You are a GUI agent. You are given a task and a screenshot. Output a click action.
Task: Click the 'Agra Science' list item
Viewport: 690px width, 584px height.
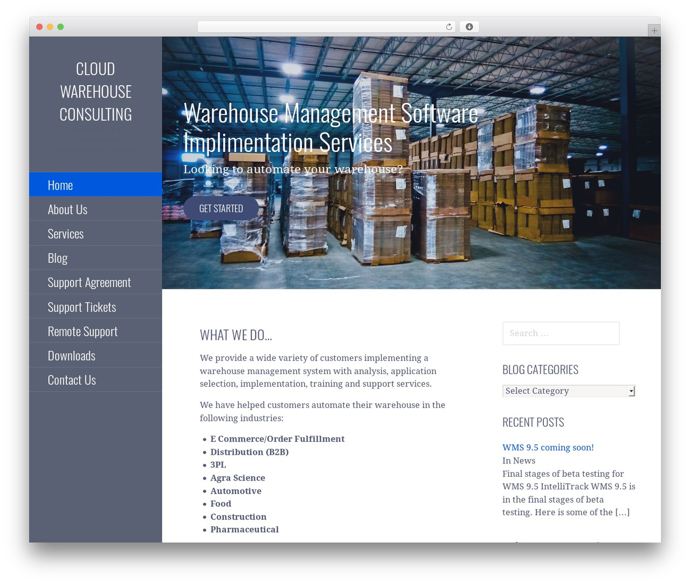pyautogui.click(x=238, y=478)
